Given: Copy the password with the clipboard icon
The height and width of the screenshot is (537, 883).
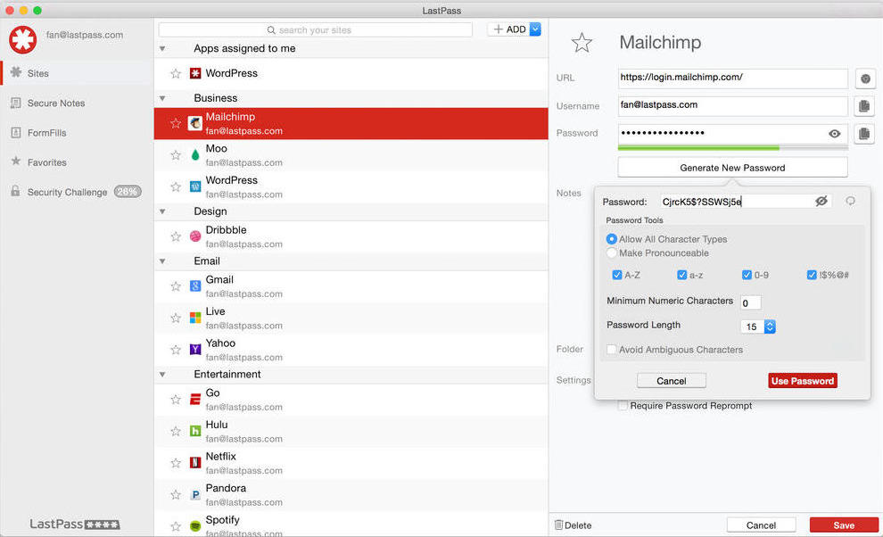Looking at the screenshot, I should 863,134.
